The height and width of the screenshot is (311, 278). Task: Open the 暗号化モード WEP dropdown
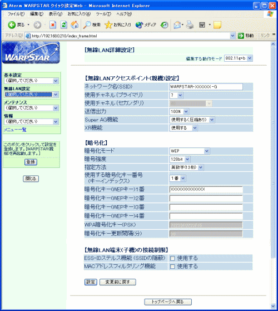click(190, 151)
